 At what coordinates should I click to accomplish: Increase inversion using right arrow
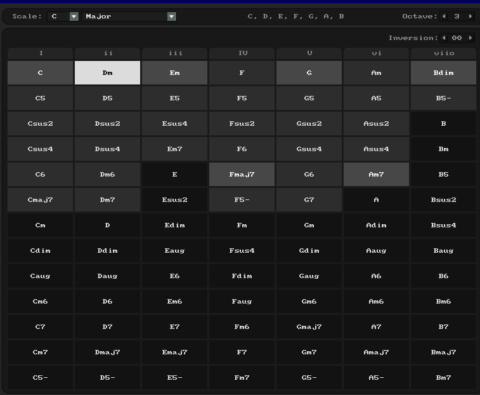[x=470, y=38]
